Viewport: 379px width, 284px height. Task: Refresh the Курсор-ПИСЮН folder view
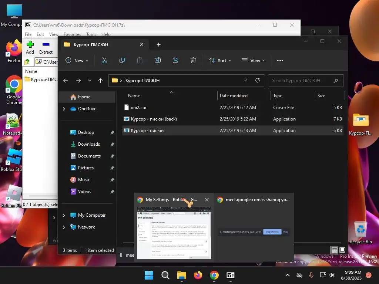coord(258,80)
